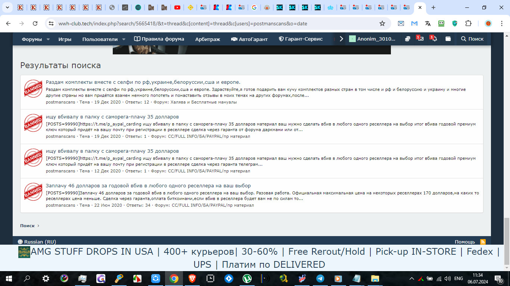Switch to the Google tab
The image size is (510, 286).
[x=254, y=7]
